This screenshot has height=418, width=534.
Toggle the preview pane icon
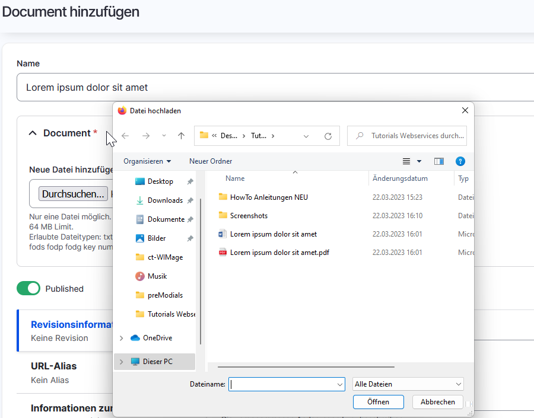(439, 161)
